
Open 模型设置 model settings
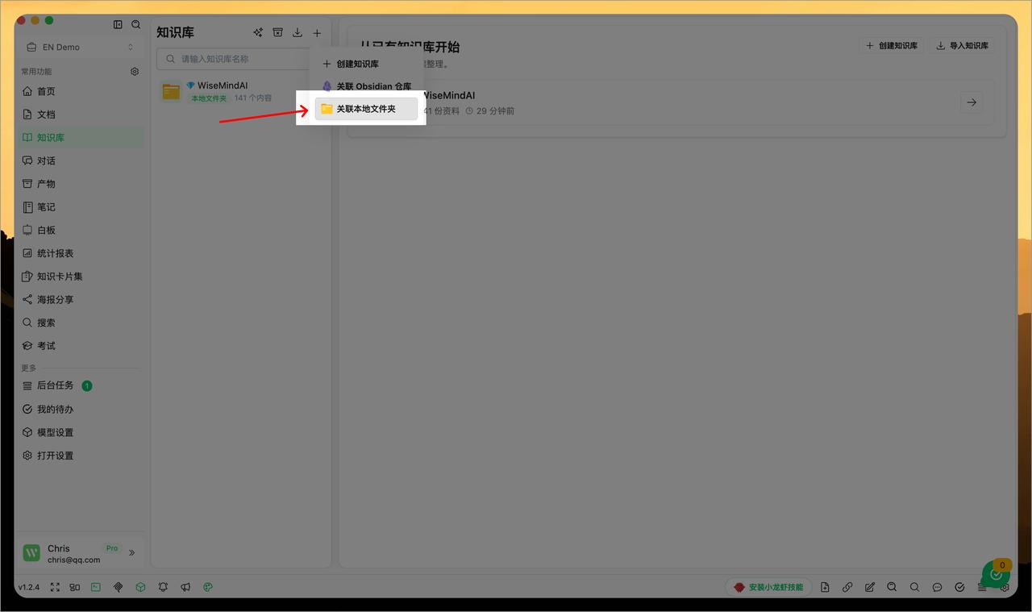tap(81, 432)
